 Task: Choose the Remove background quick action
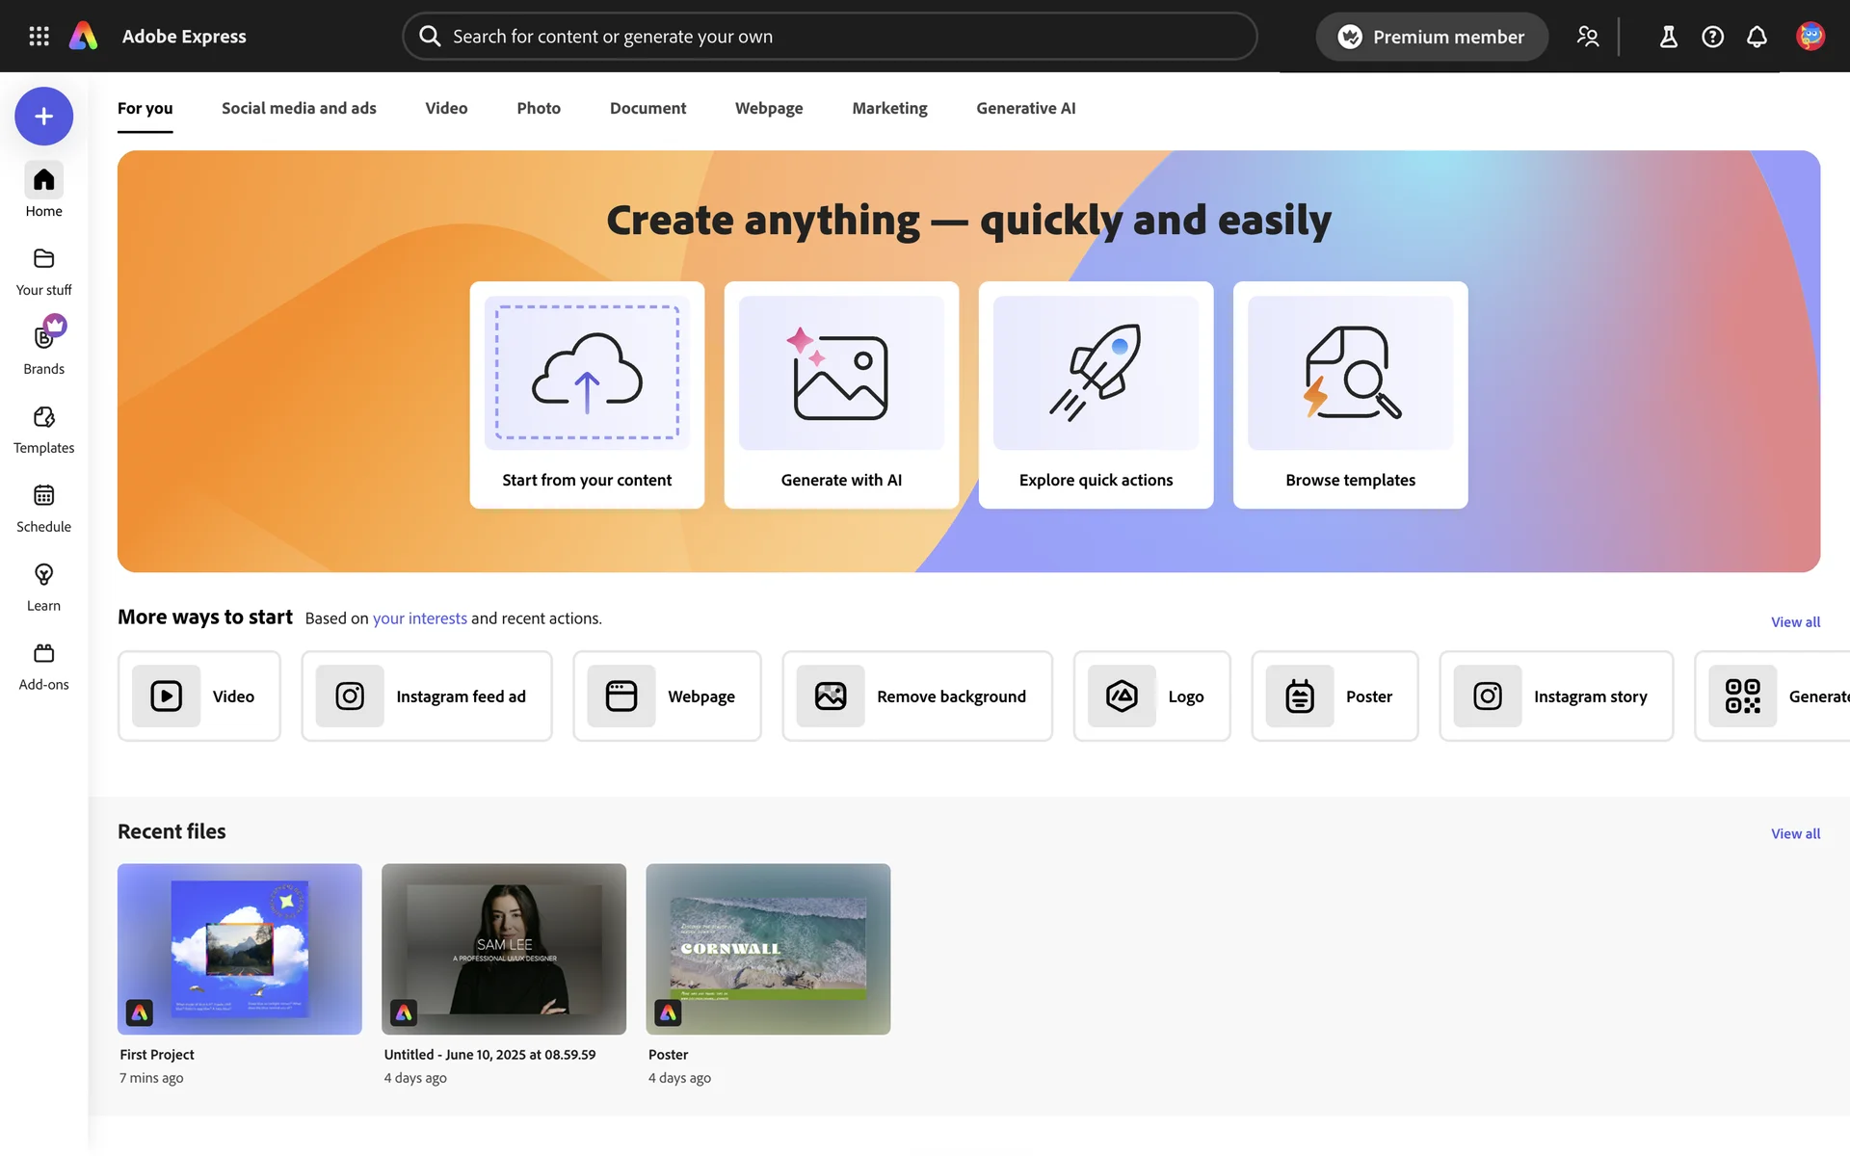pos(916,696)
